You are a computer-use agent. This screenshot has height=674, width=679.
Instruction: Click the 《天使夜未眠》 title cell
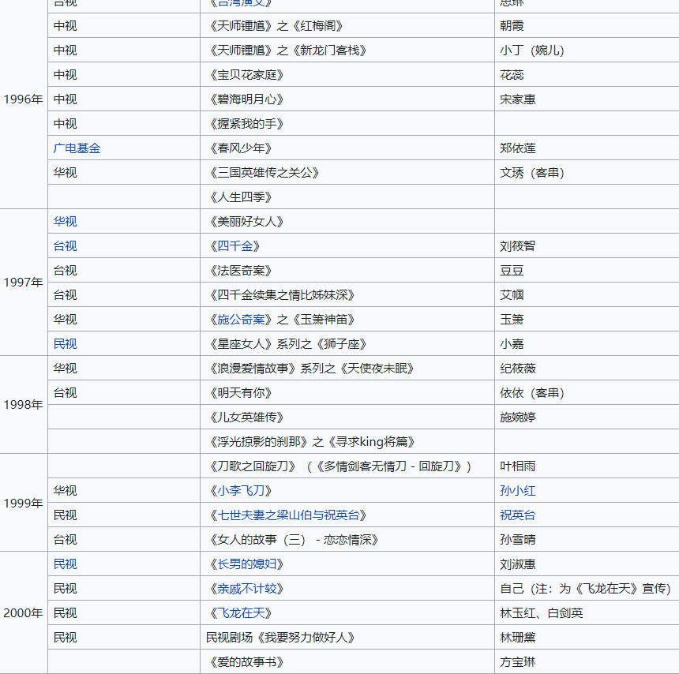[x=347, y=369]
